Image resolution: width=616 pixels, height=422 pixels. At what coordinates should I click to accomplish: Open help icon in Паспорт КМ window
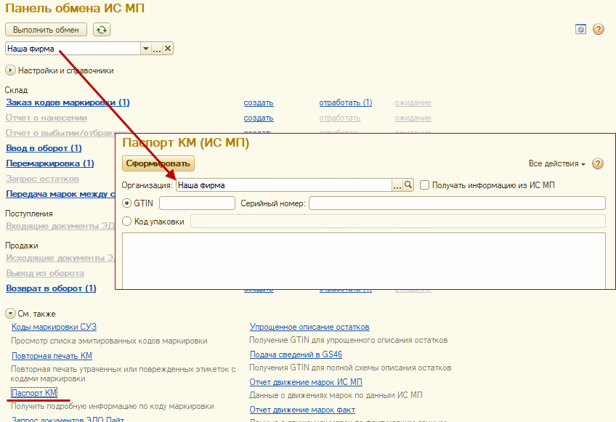tap(598, 164)
